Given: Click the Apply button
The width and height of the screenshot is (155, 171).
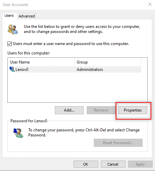Looking at the screenshot, I should 140,164.
